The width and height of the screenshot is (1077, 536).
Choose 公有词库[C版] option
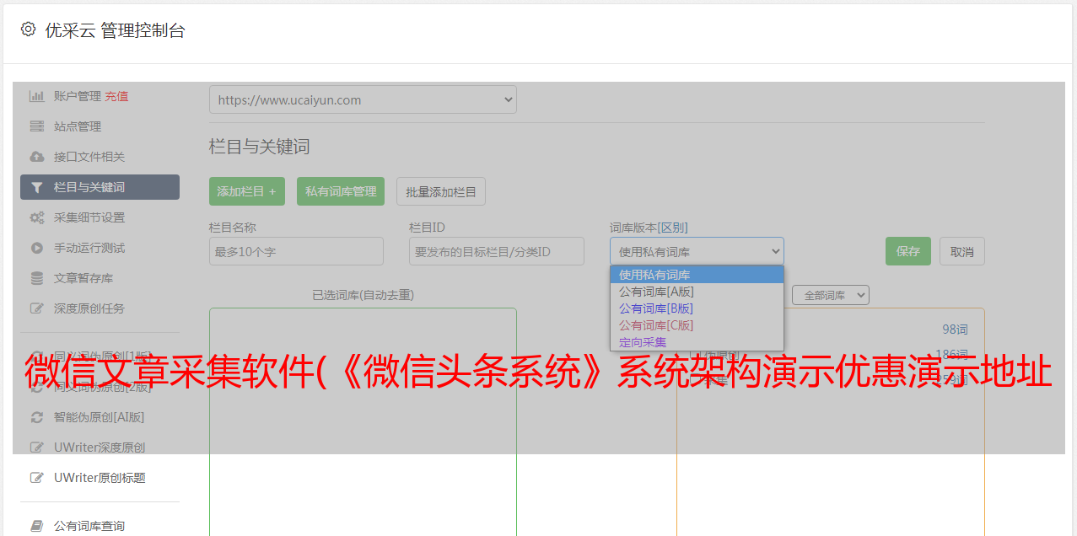(x=697, y=325)
